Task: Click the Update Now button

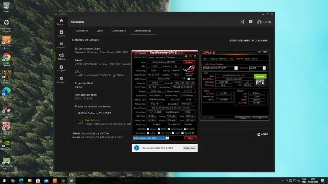Action: [189, 148]
